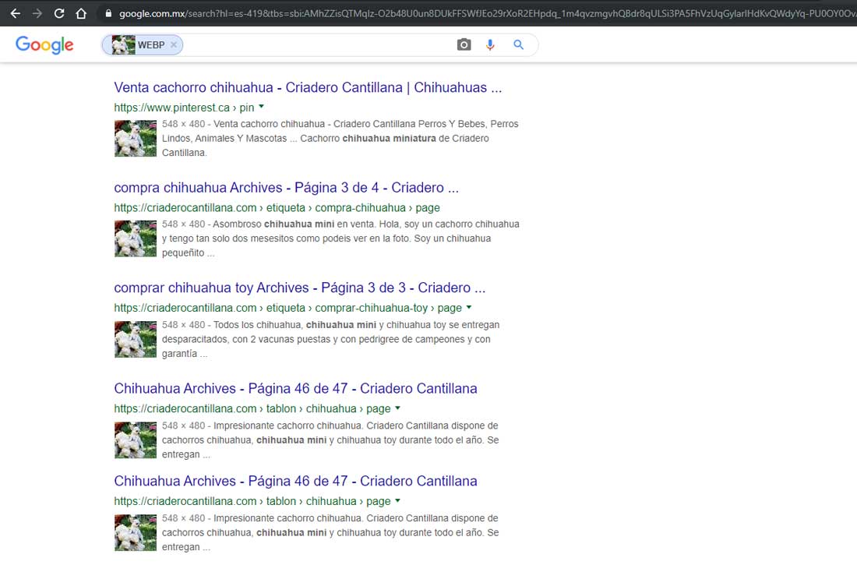Open thumbnail of the Pinterest result
Viewport: 857px width, 565px height.
(135, 139)
